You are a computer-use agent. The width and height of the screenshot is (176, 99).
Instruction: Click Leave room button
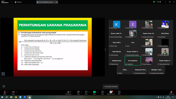[172, 92]
